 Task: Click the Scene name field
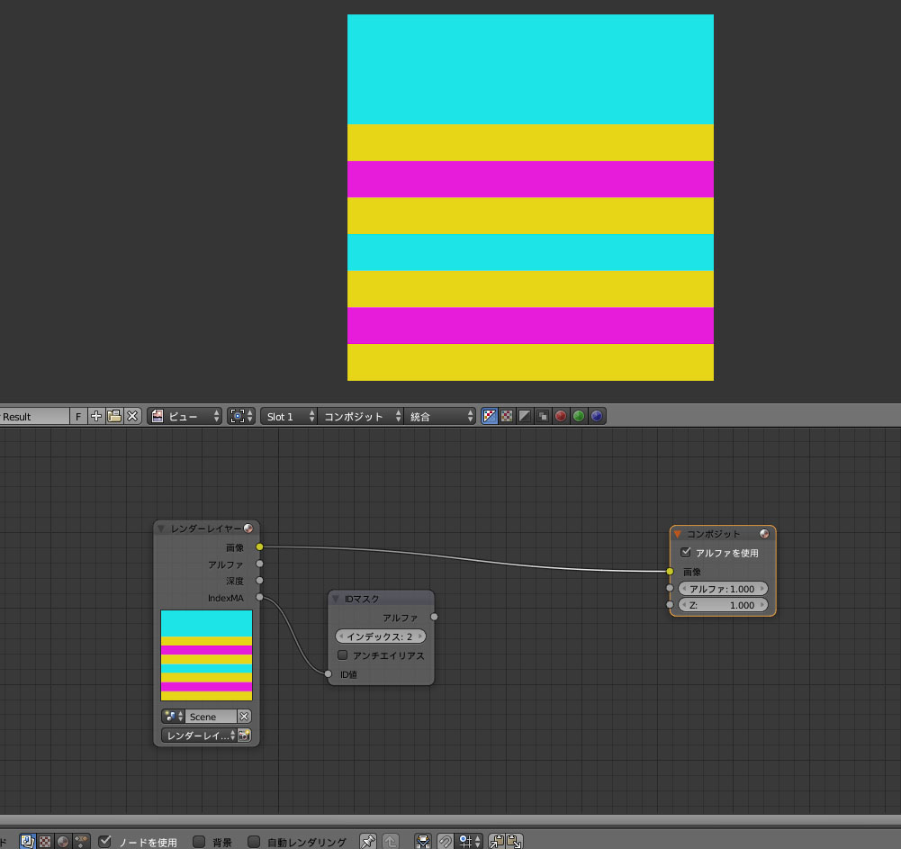tap(211, 717)
